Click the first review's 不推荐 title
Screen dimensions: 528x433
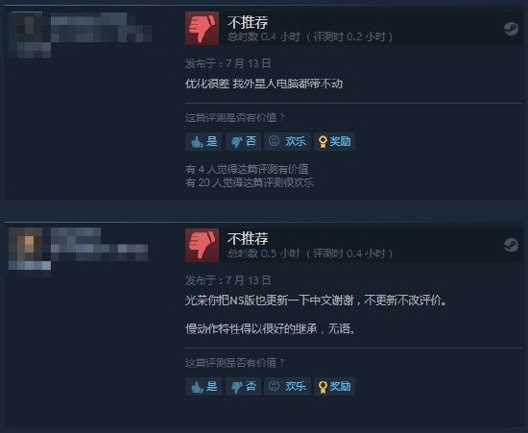point(248,22)
